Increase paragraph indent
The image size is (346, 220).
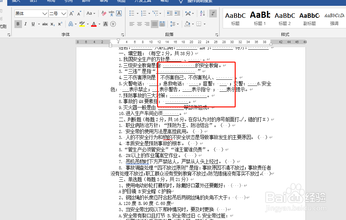click(x=177, y=13)
